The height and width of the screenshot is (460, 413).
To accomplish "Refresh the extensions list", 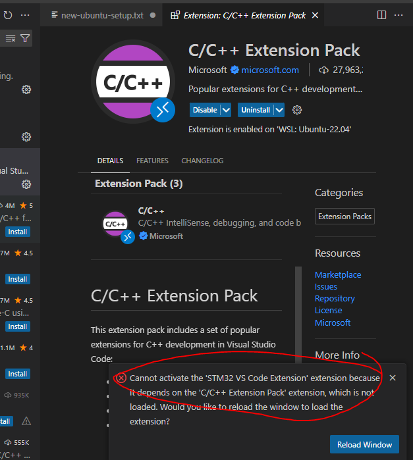I will [7, 14].
